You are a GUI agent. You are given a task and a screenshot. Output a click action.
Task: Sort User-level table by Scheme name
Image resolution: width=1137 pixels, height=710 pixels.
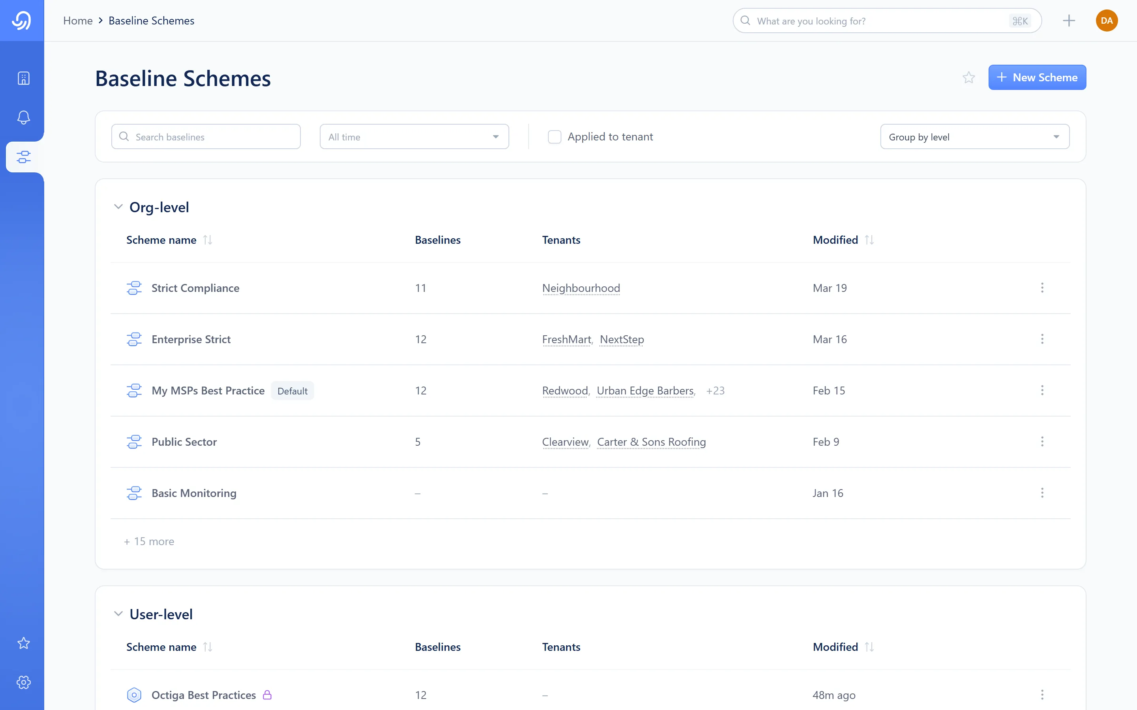(208, 647)
